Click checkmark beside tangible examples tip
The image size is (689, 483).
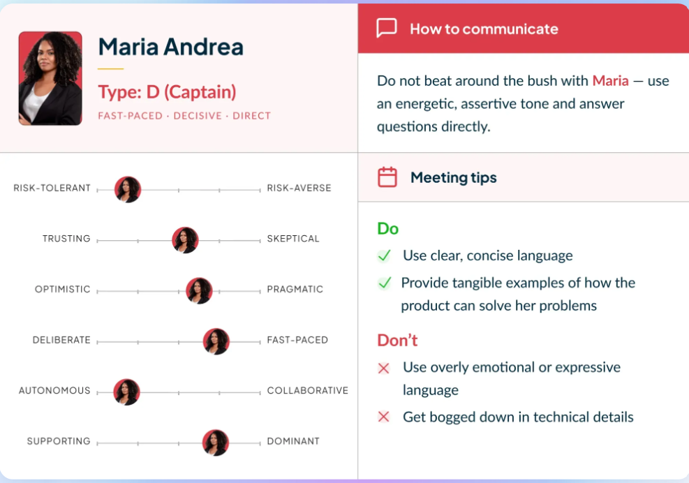(384, 283)
